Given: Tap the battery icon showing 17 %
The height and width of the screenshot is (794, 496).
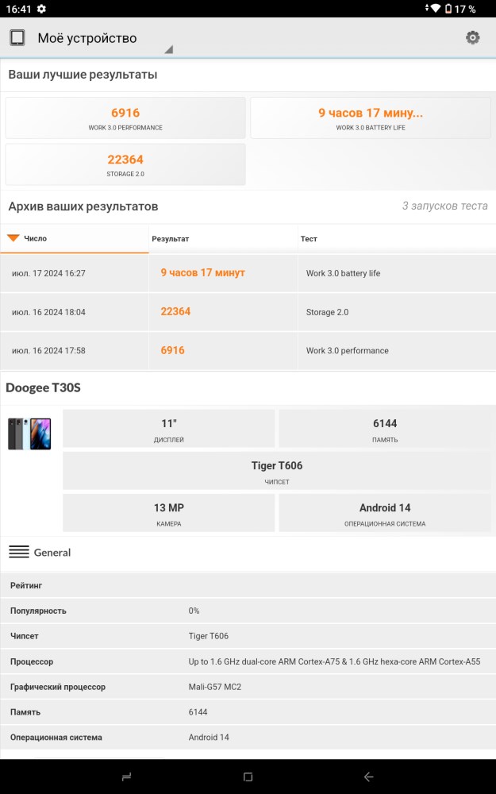Looking at the screenshot, I should click(x=448, y=9).
